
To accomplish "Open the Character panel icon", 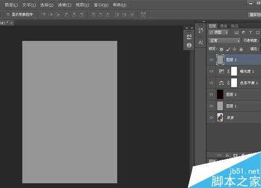I will coord(200,42).
